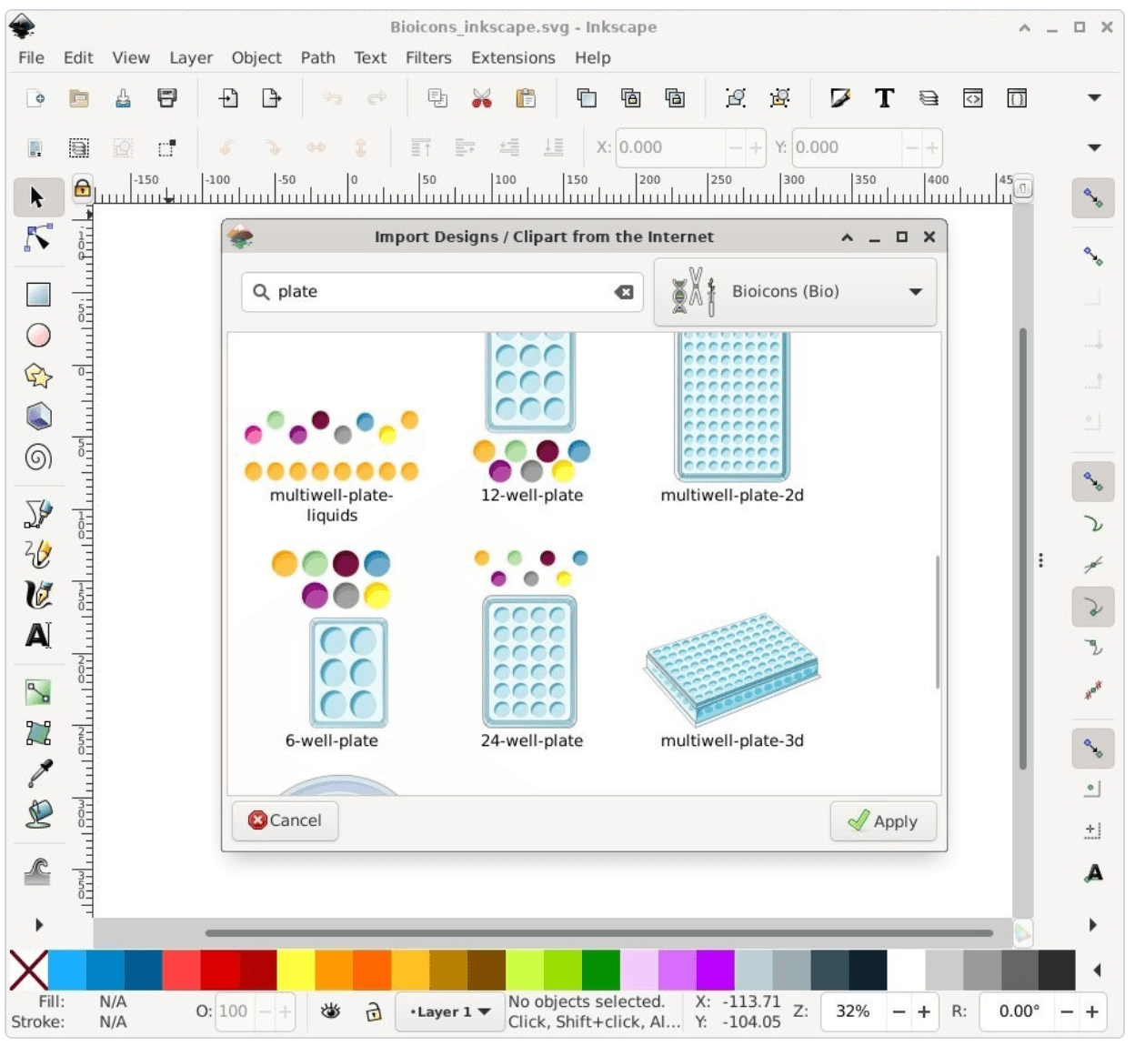Image resolution: width=1135 pixels, height=1046 pixels.
Task: Open the Filters menu
Action: pyautogui.click(x=427, y=57)
